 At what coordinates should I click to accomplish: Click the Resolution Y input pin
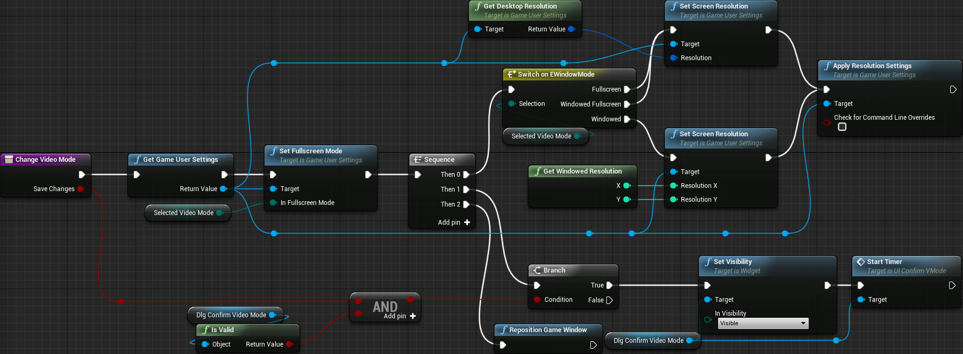(673, 200)
